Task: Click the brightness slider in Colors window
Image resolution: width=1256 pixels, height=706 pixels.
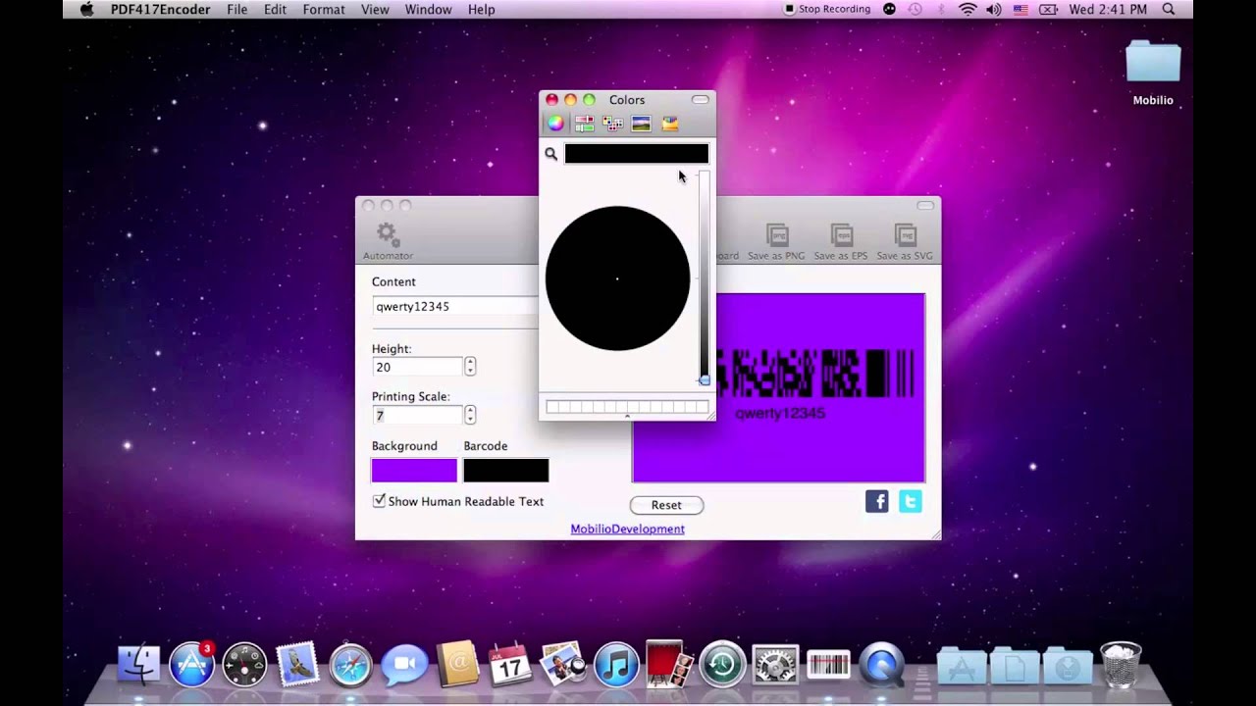Action: coord(704,277)
